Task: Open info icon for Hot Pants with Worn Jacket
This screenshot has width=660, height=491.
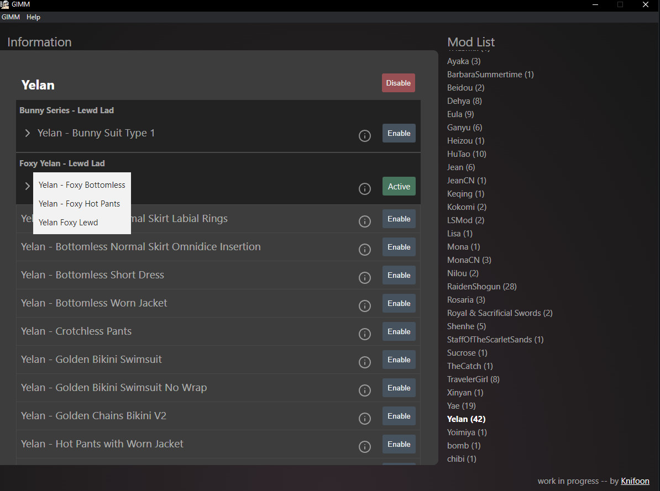Action: click(365, 447)
